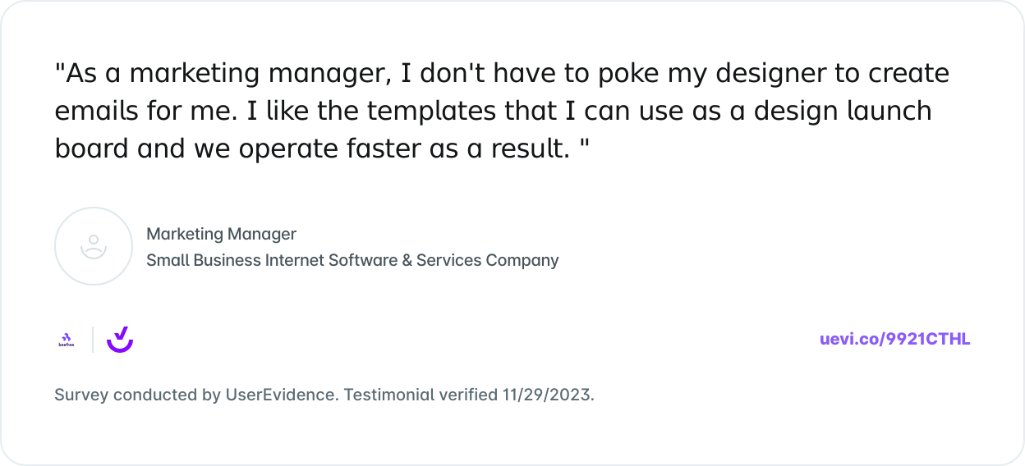Click "Small Business Internet Software & Services Company"
This screenshot has width=1025, height=466.
pos(352,261)
